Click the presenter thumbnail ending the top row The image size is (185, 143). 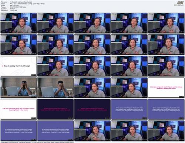[166, 23]
